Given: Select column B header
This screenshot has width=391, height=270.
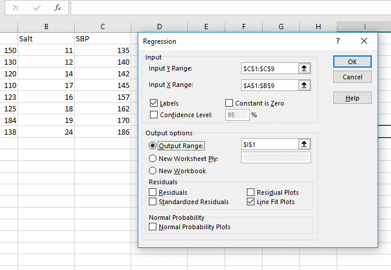Looking at the screenshot, I should click(x=46, y=27).
